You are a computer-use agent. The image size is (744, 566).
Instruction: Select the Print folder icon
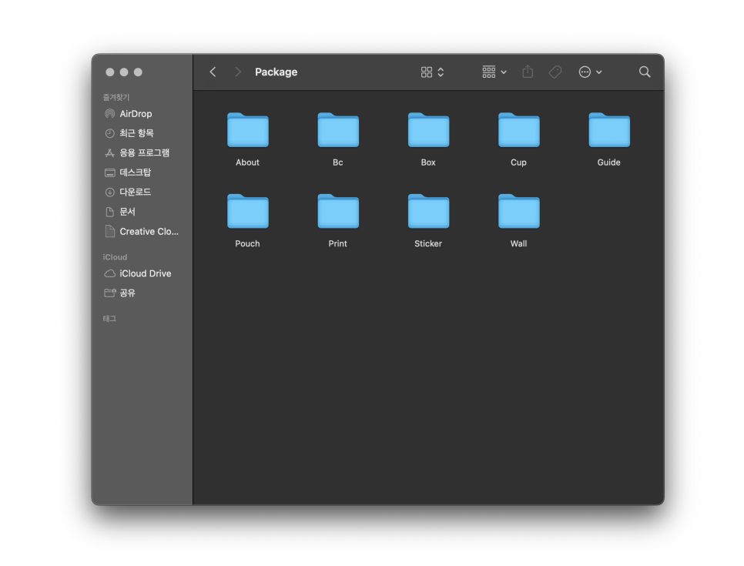tap(338, 211)
